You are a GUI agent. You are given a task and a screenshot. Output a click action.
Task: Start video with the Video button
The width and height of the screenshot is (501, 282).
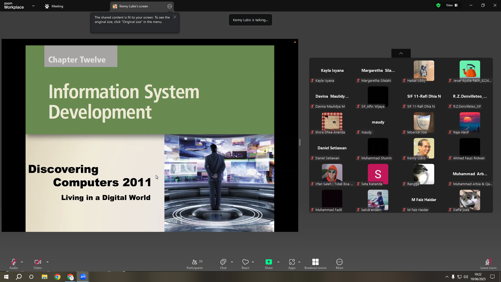tap(38, 264)
